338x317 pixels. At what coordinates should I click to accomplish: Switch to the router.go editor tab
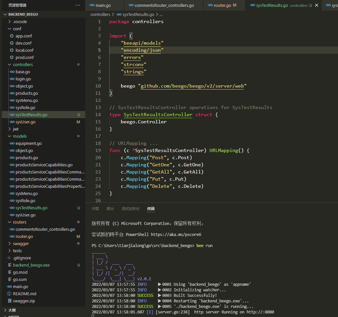coord(222,6)
